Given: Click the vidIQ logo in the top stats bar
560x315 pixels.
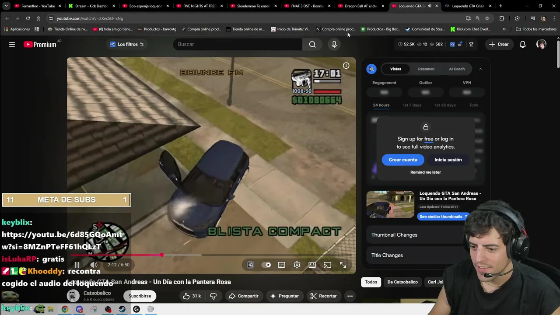Looking at the screenshot, I should coord(452,44).
